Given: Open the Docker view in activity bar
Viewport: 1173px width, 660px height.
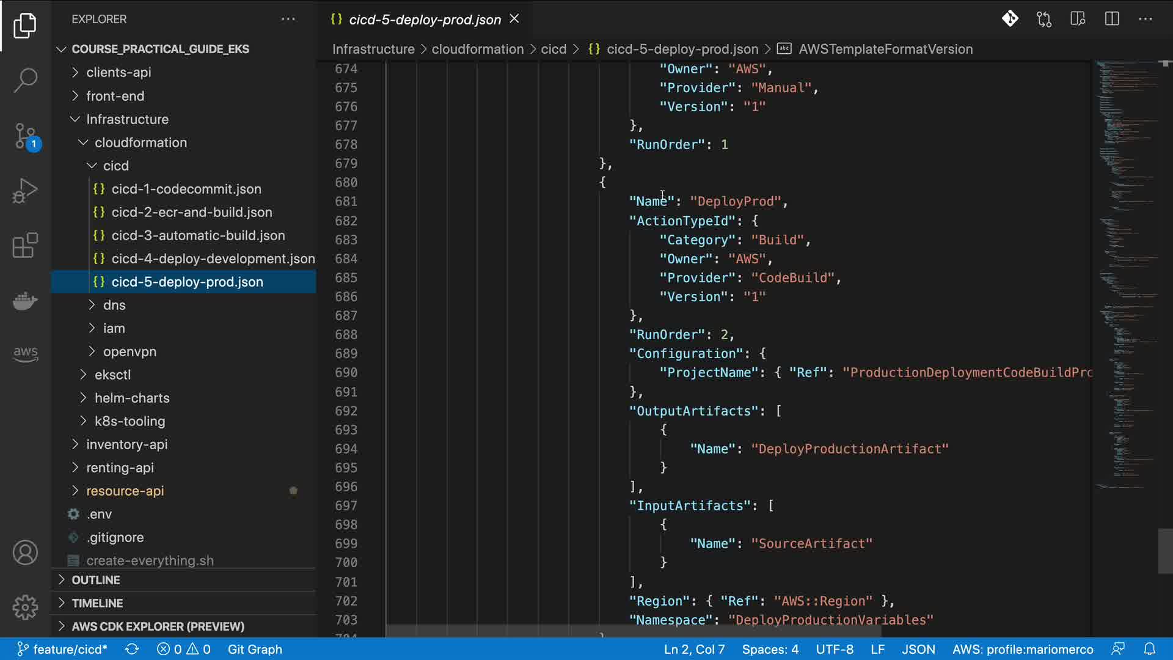Looking at the screenshot, I should [x=25, y=301].
